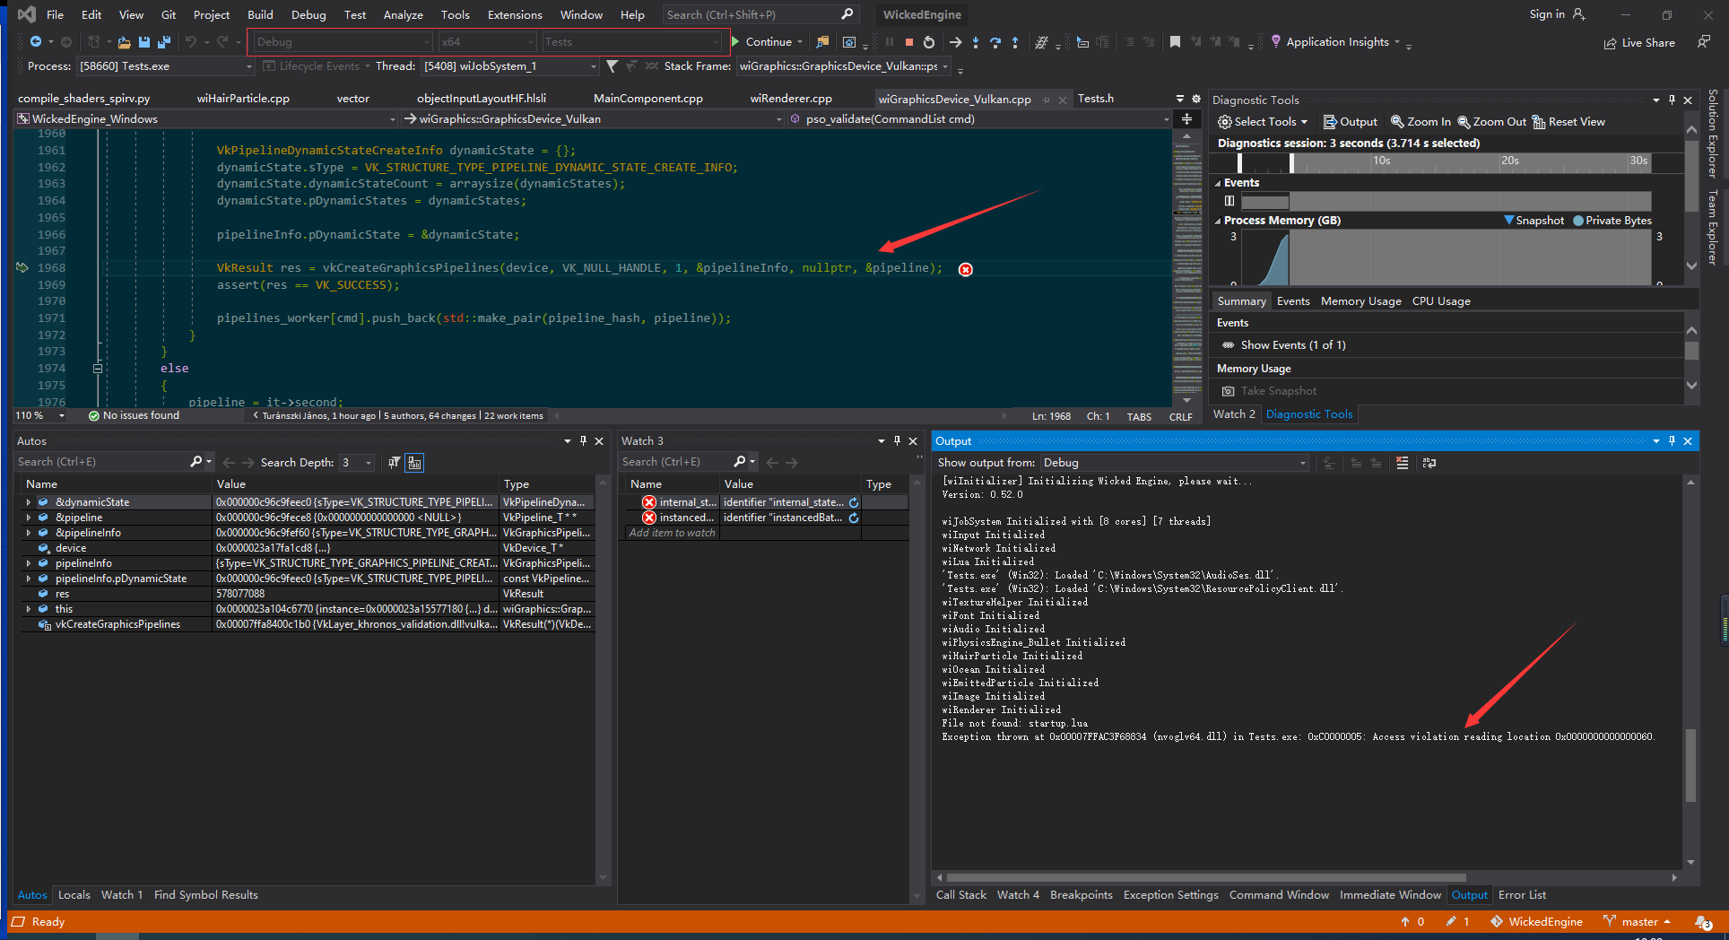Image resolution: width=1729 pixels, height=940 pixels.
Task: Show next statement arrow icon
Action: pyautogui.click(x=956, y=42)
